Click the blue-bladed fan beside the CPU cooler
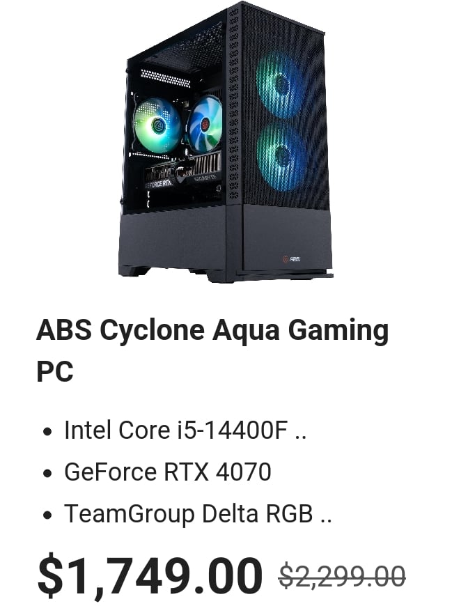 (204, 124)
